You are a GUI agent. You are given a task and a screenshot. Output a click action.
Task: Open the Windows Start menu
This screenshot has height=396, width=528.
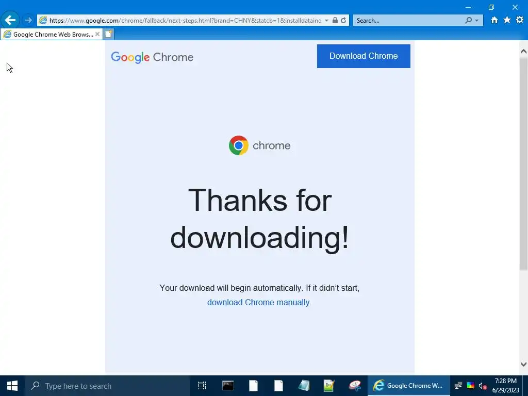12,386
